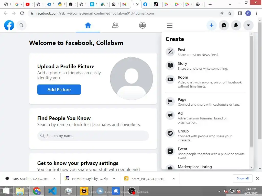
Task: Bookmark this page with the star
Action: tap(230, 13)
